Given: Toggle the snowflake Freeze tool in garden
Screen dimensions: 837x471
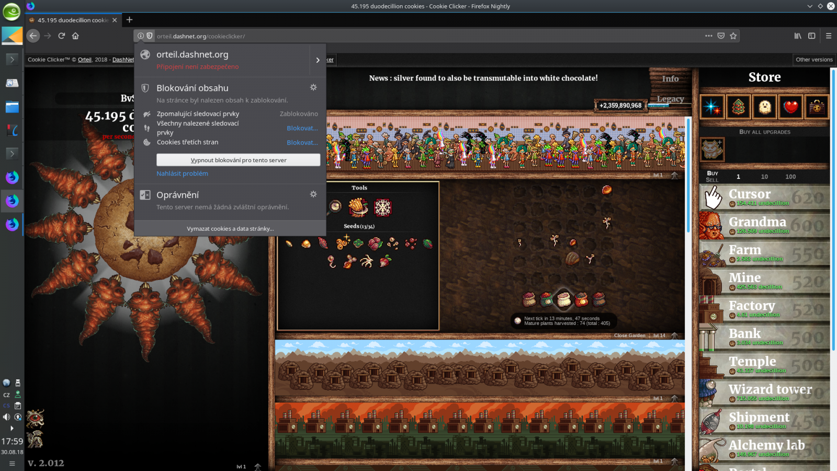Looking at the screenshot, I should click(x=382, y=207).
